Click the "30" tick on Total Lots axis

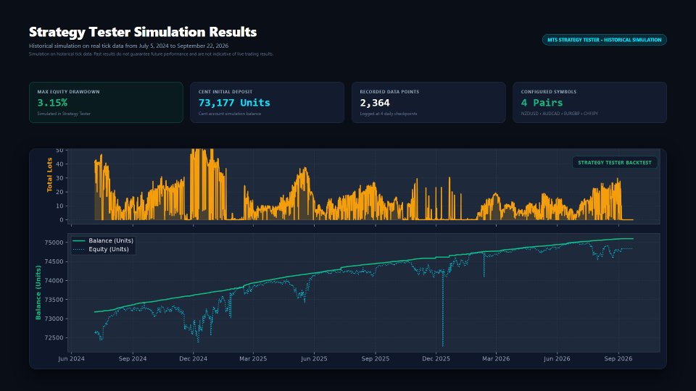click(x=60, y=178)
